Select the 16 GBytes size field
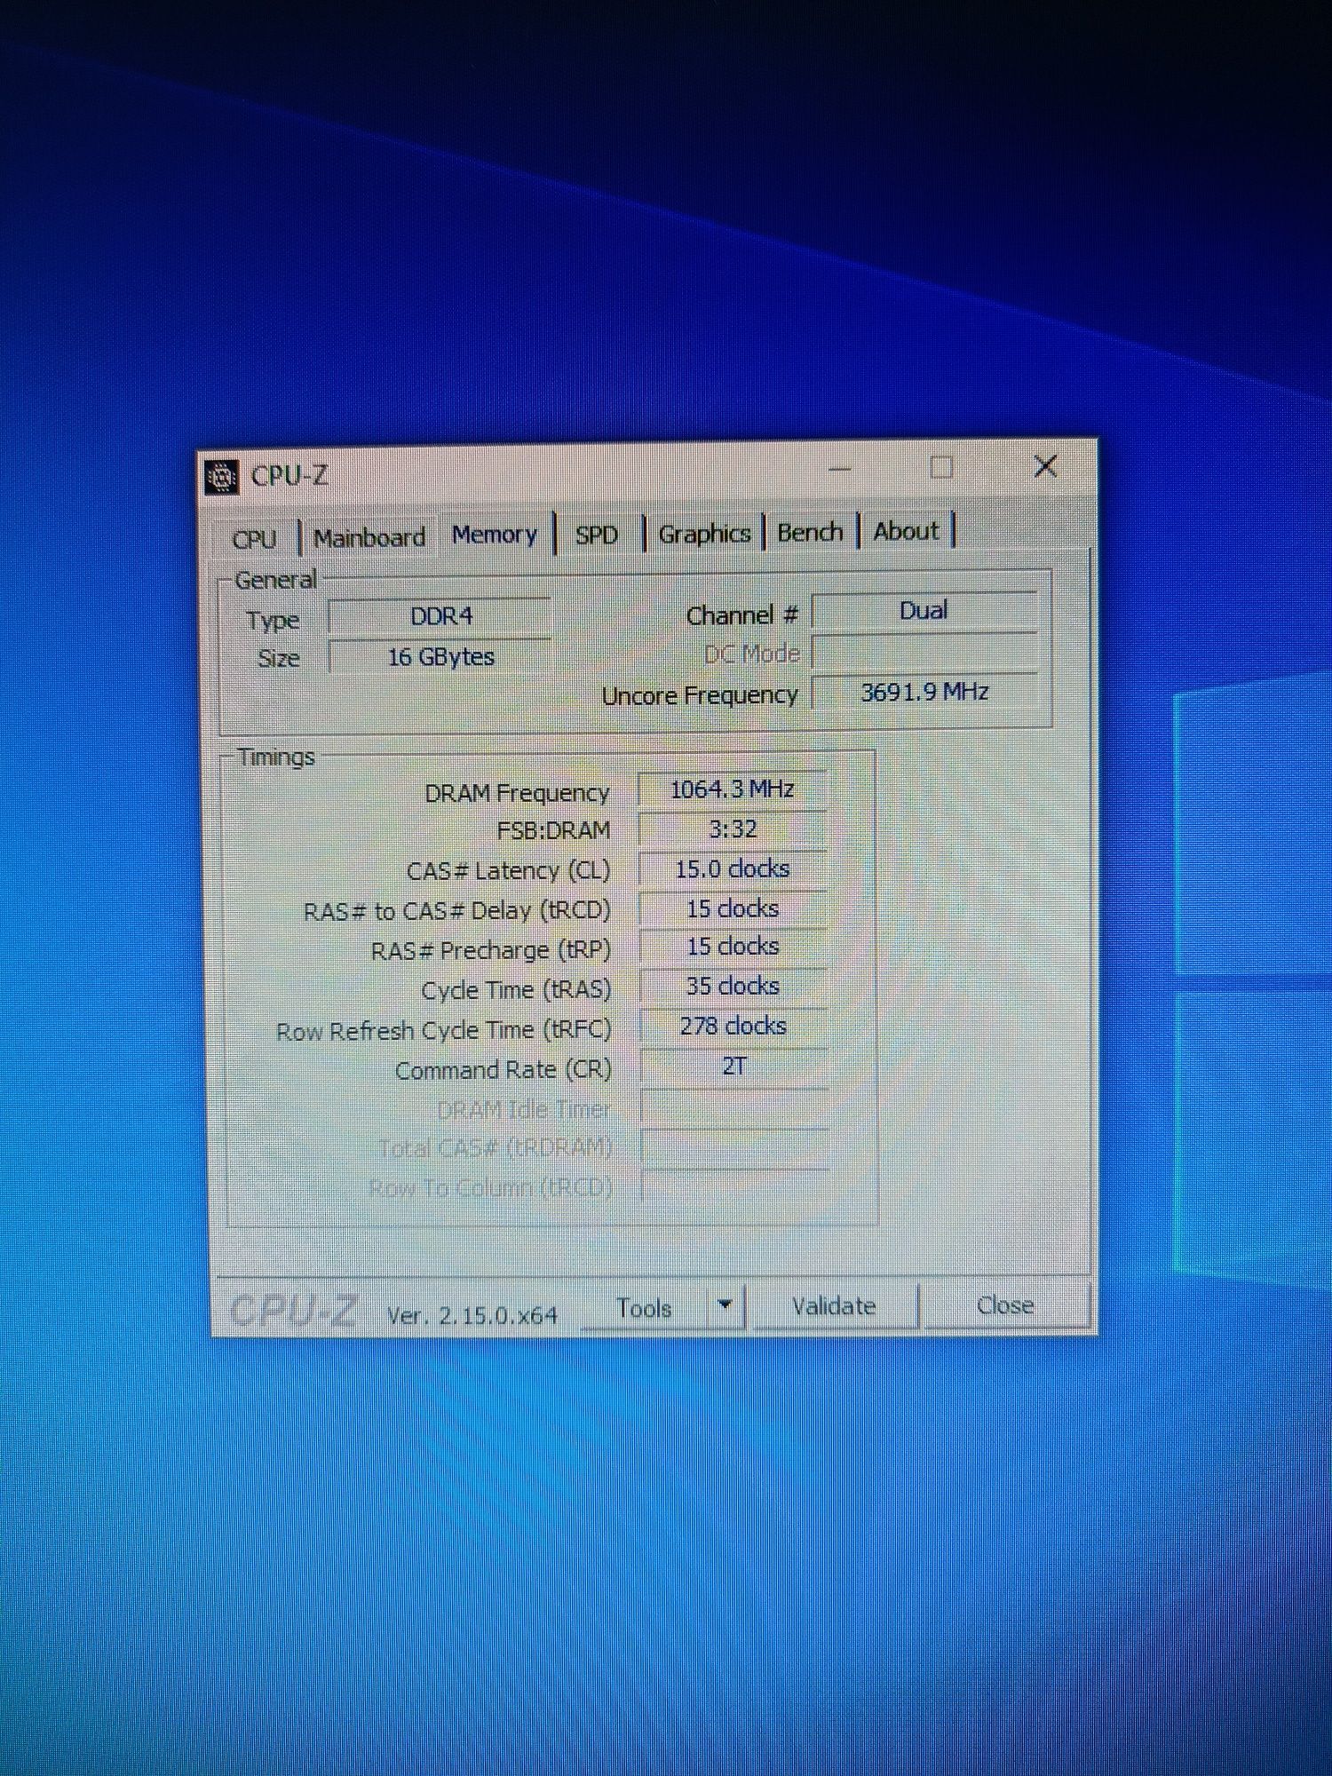Image resolution: width=1332 pixels, height=1776 pixels. (x=440, y=657)
